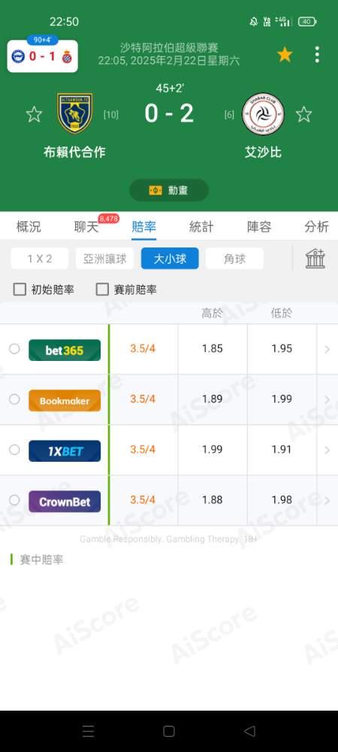Expand the CrownBet row chevron

(327, 500)
